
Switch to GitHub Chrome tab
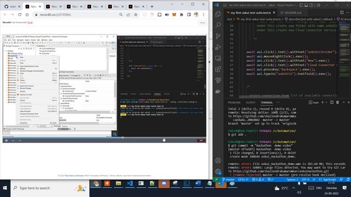click(13, 7)
